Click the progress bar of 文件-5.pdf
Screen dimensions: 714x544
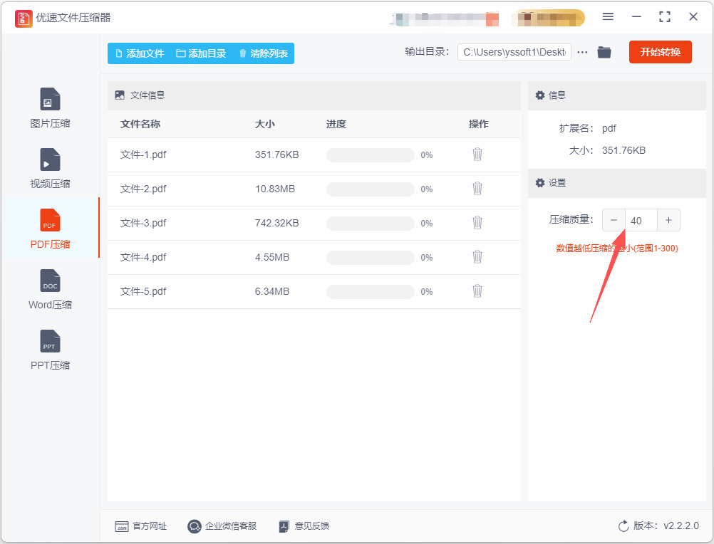pos(371,291)
